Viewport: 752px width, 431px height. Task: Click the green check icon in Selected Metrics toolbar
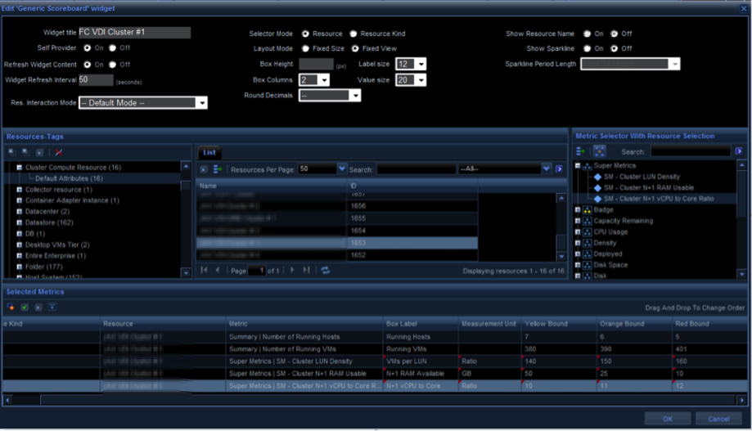click(24, 308)
